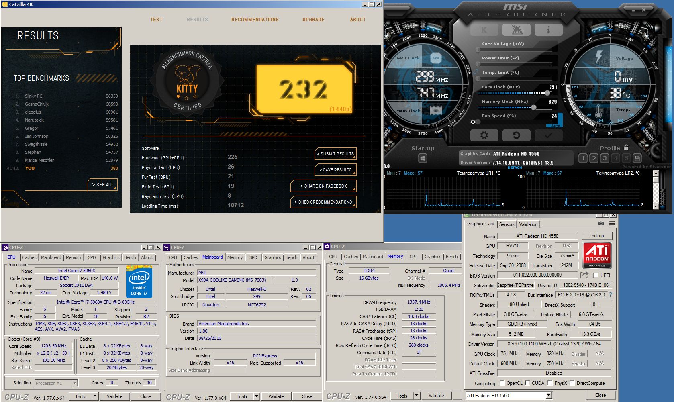
Task: Check the OpenCL checkbox
Action: tap(502, 383)
